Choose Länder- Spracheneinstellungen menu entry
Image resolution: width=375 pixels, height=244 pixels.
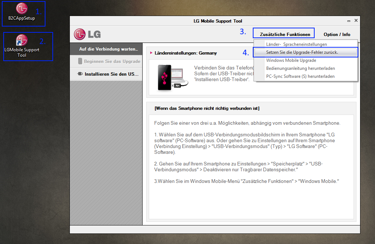[306, 44]
